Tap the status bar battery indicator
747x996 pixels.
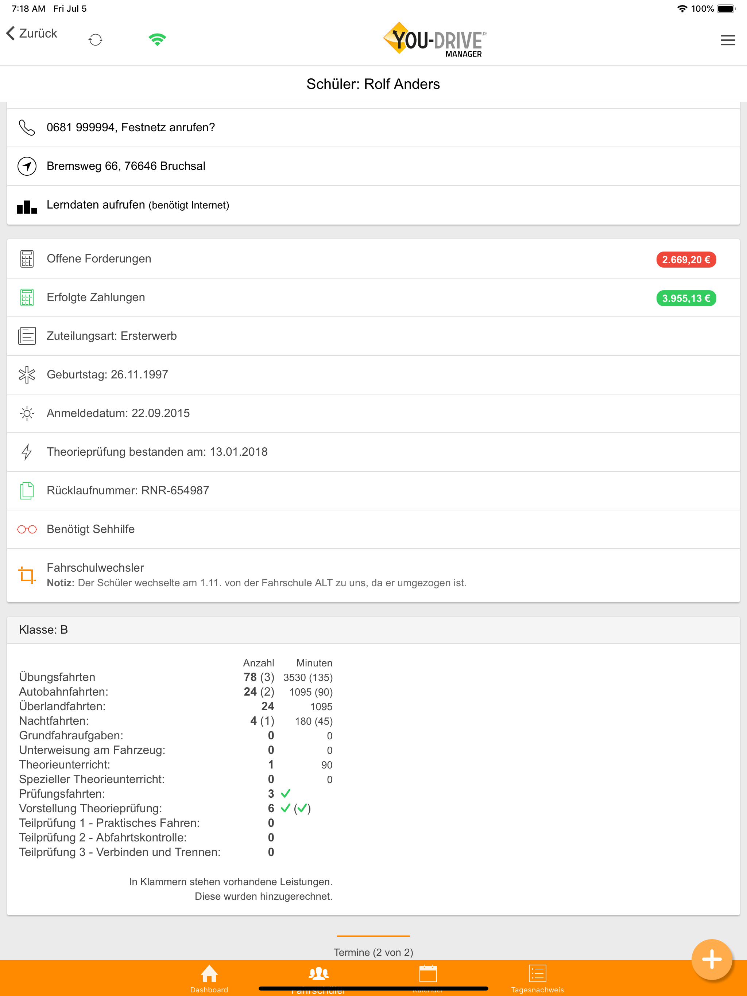point(725,8)
